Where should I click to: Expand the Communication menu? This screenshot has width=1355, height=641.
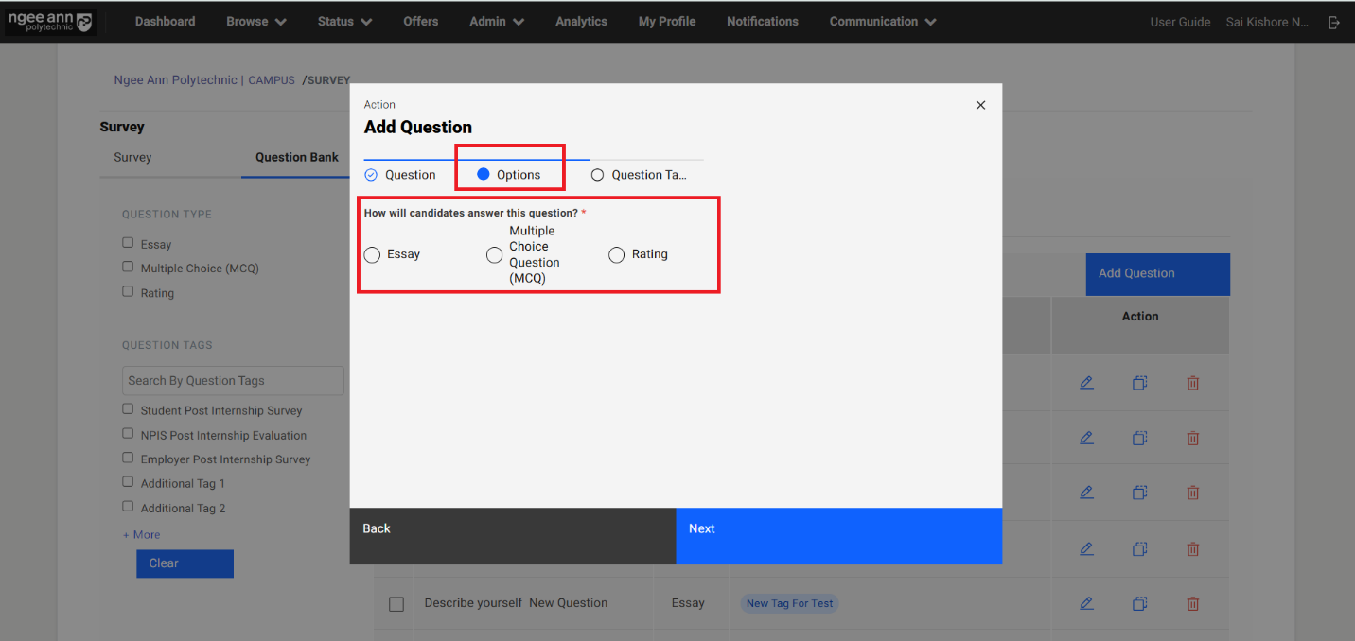[882, 22]
